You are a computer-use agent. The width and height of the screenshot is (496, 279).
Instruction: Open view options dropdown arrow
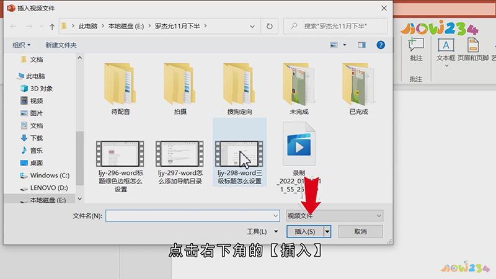345,45
